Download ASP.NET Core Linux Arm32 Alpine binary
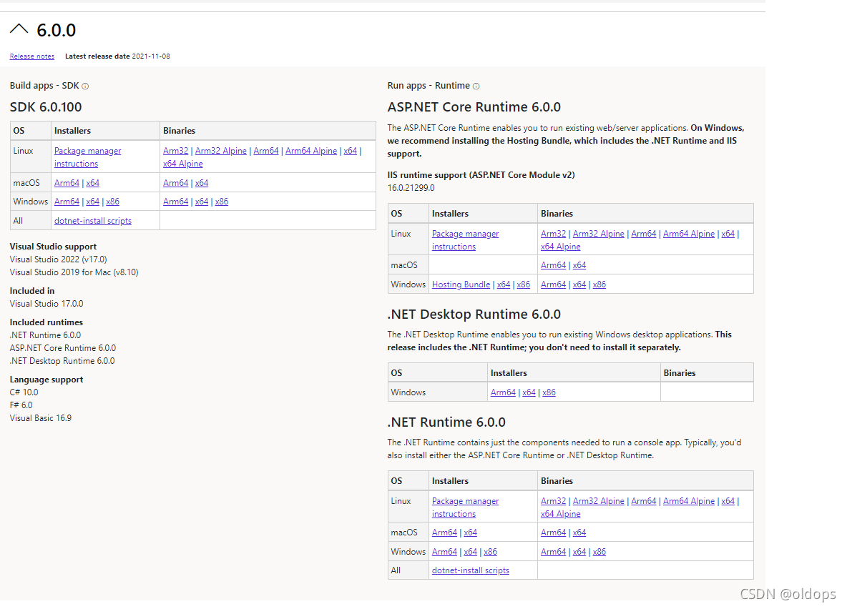The width and height of the screenshot is (847, 609). click(599, 234)
